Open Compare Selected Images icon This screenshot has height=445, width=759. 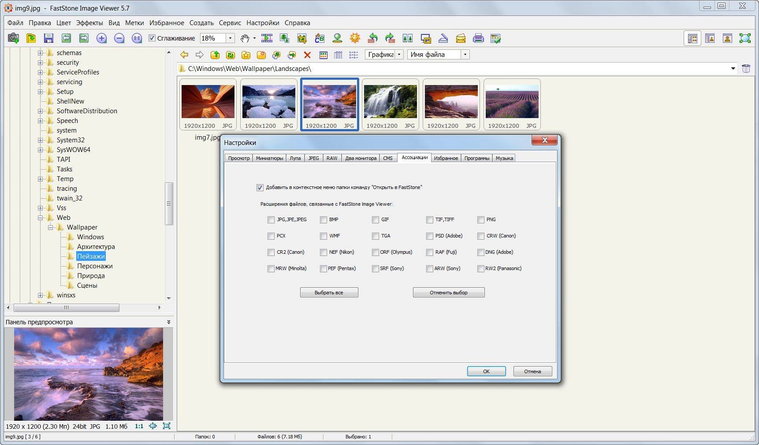tap(408, 38)
